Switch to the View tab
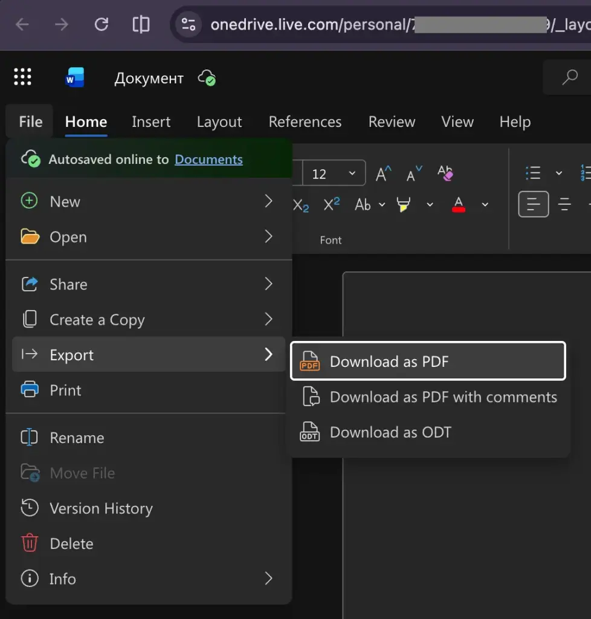The width and height of the screenshot is (591, 619). (x=457, y=122)
